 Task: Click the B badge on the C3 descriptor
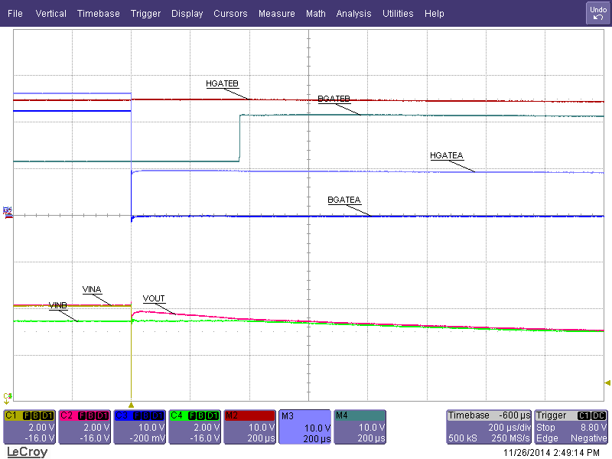[147, 414]
